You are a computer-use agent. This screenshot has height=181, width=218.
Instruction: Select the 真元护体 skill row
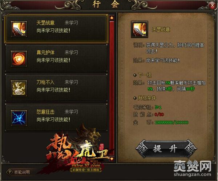click(56, 58)
